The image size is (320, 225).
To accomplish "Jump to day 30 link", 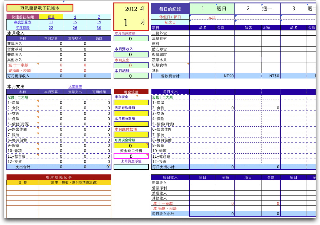I will (x=99, y=28).
